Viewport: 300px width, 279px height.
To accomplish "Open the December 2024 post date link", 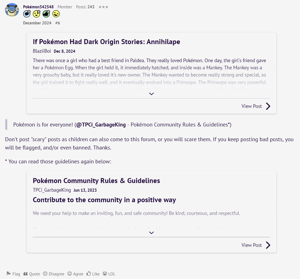I will [37, 23].
